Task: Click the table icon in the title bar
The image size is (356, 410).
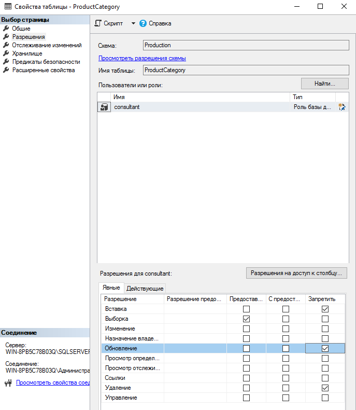Action: [x=8, y=7]
